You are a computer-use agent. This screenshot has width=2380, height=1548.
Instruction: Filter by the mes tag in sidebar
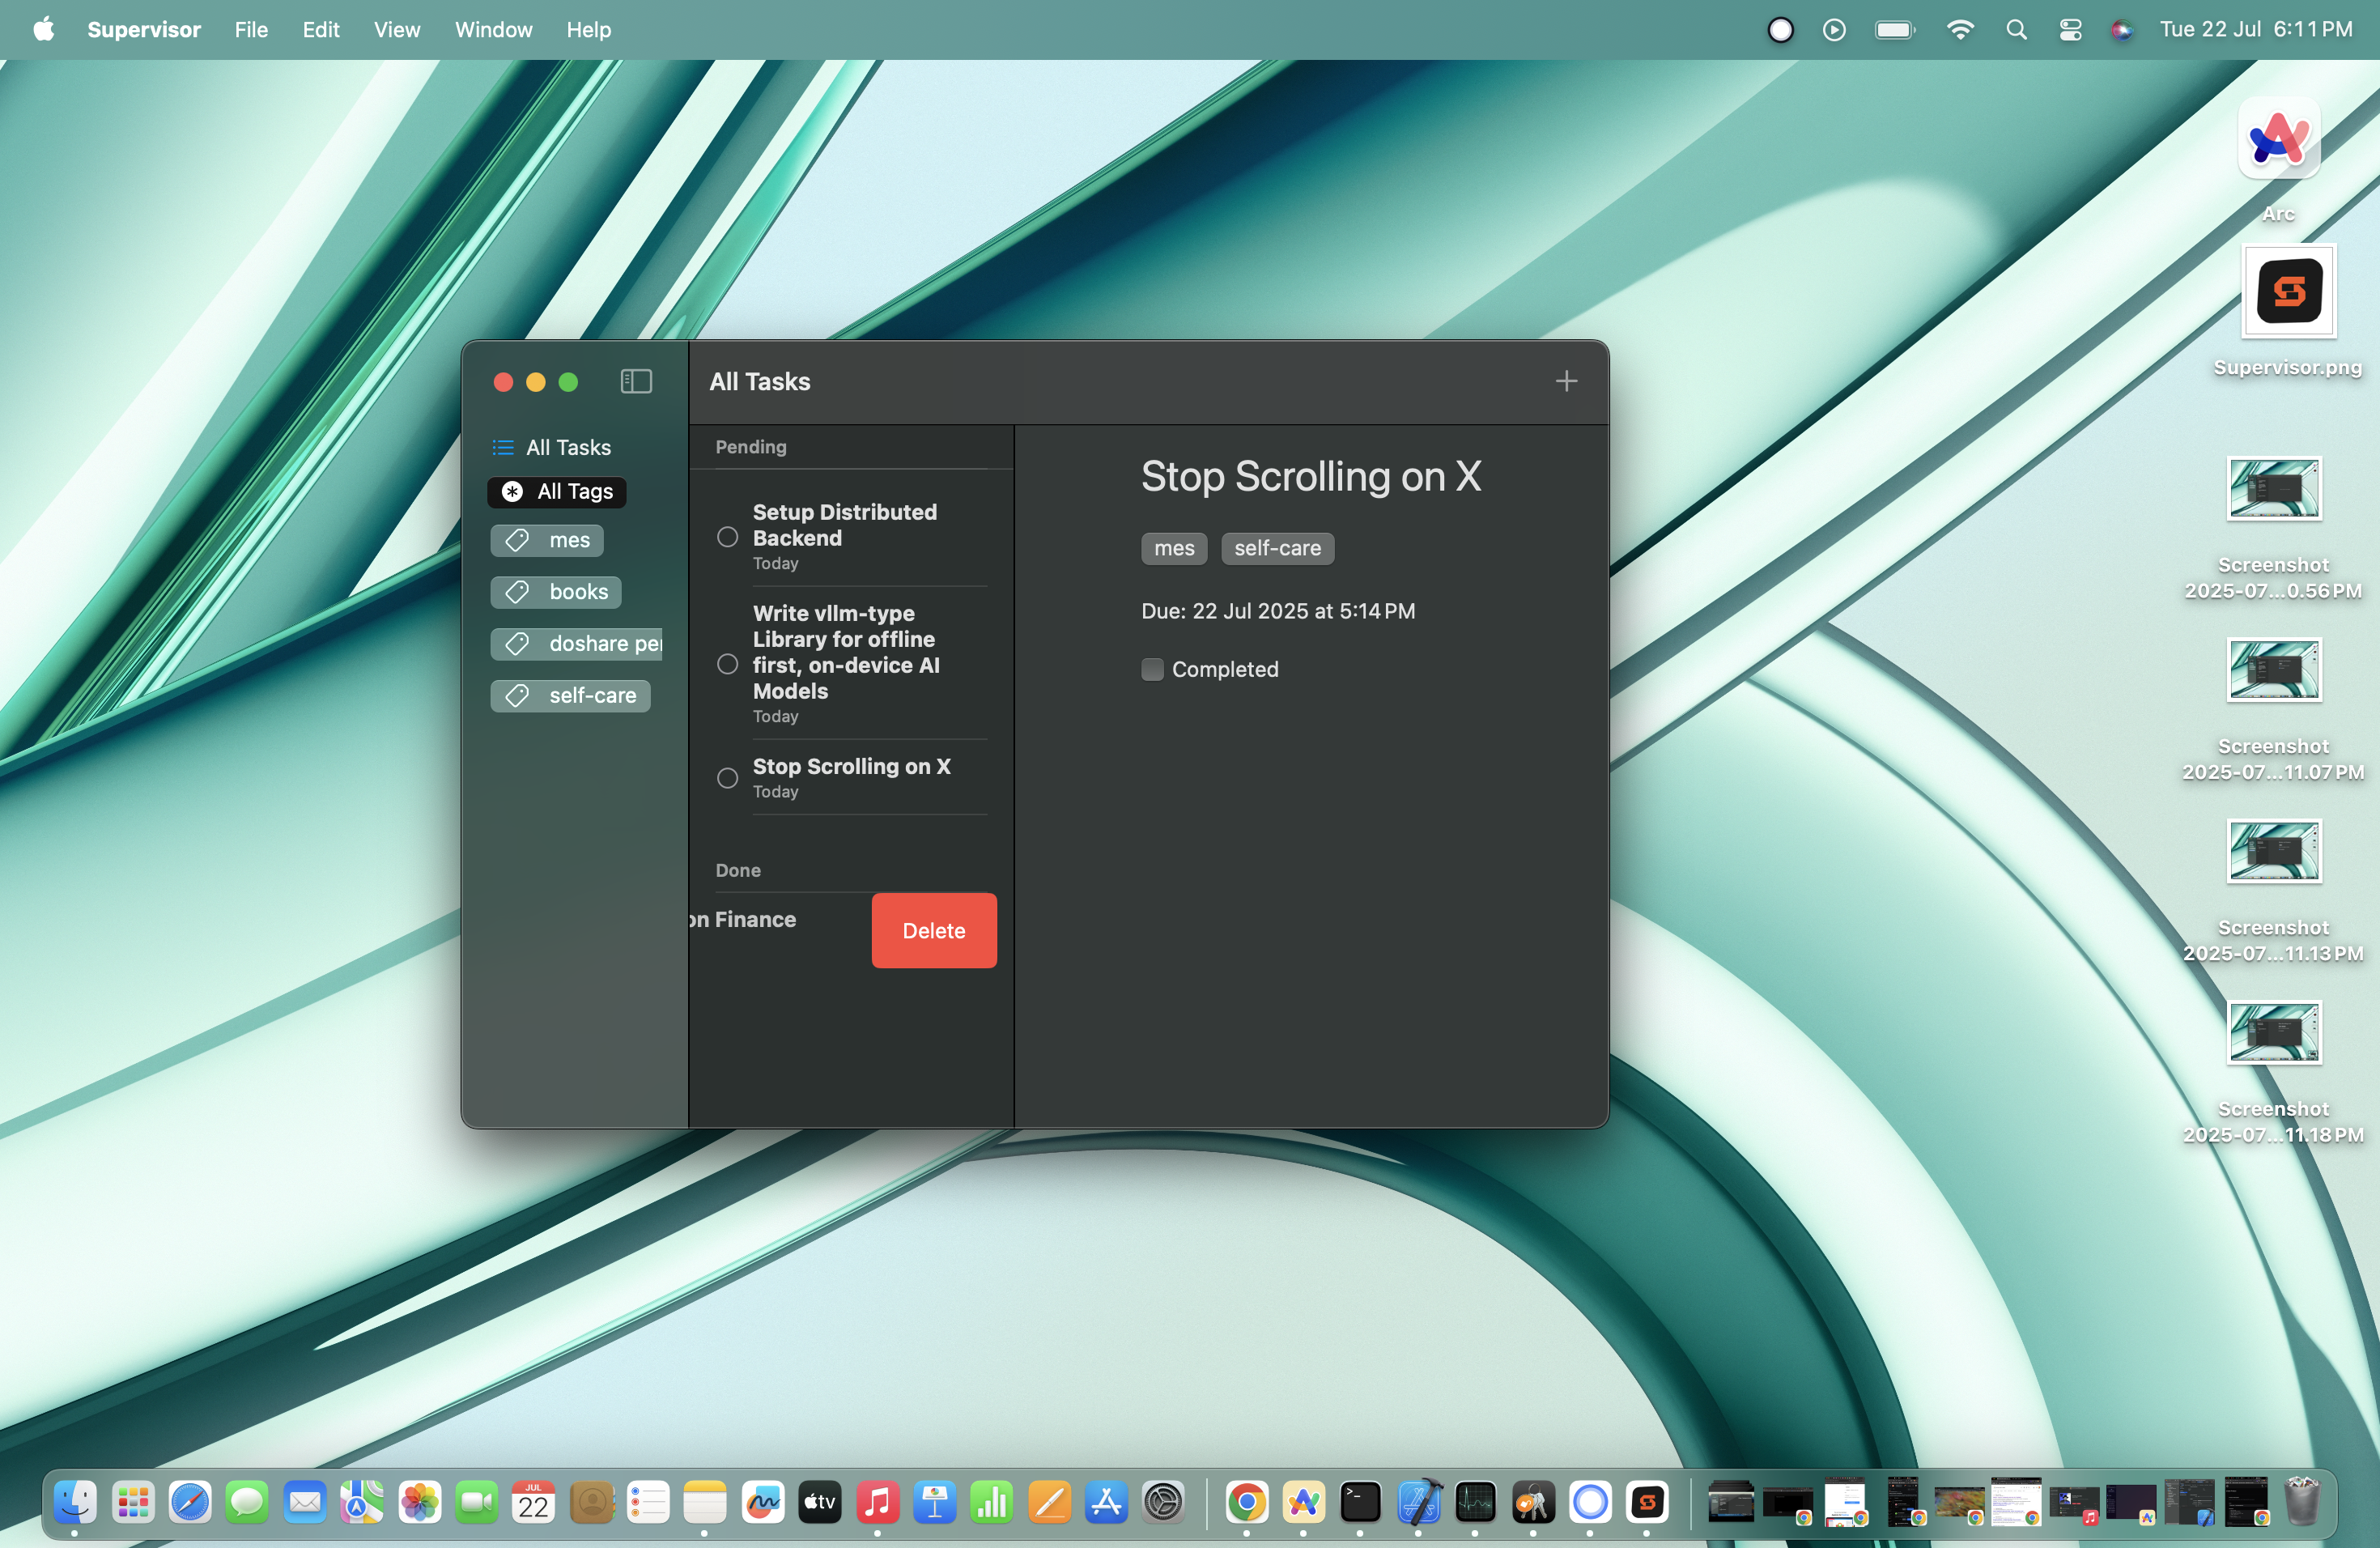click(547, 540)
